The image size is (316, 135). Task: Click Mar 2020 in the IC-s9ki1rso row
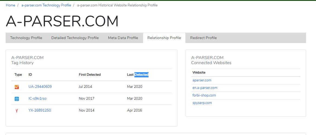[135, 99]
